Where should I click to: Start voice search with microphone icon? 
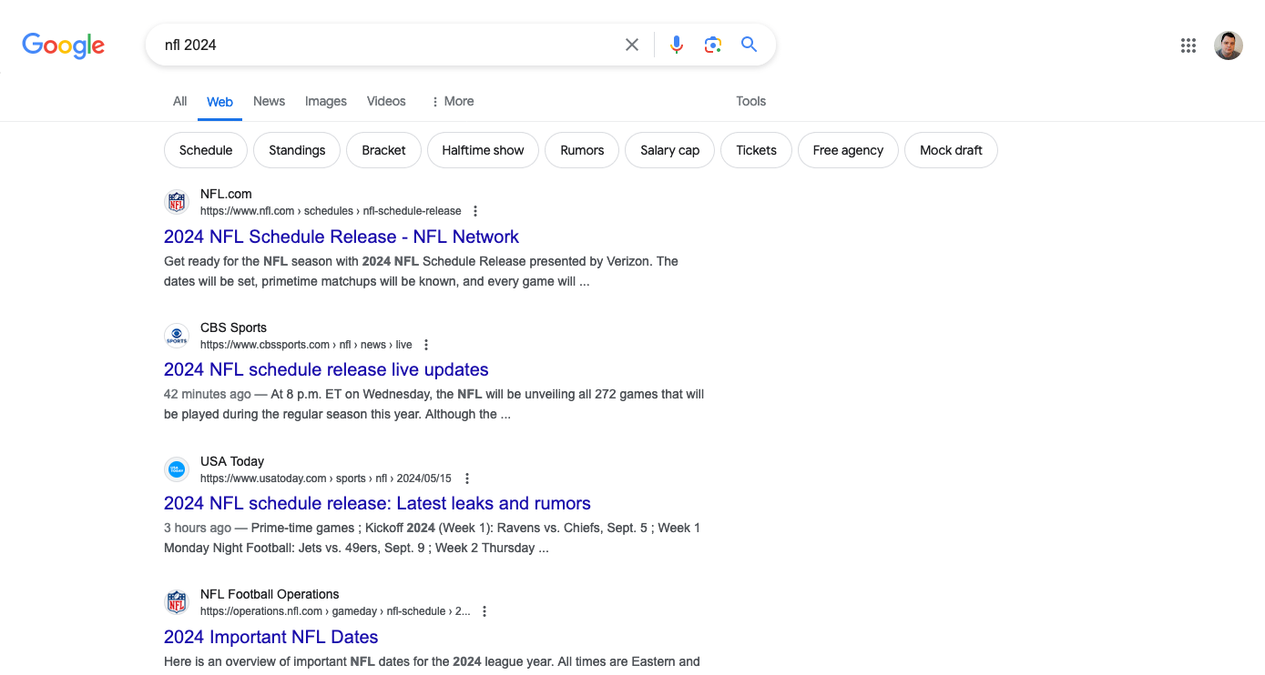[677, 45]
